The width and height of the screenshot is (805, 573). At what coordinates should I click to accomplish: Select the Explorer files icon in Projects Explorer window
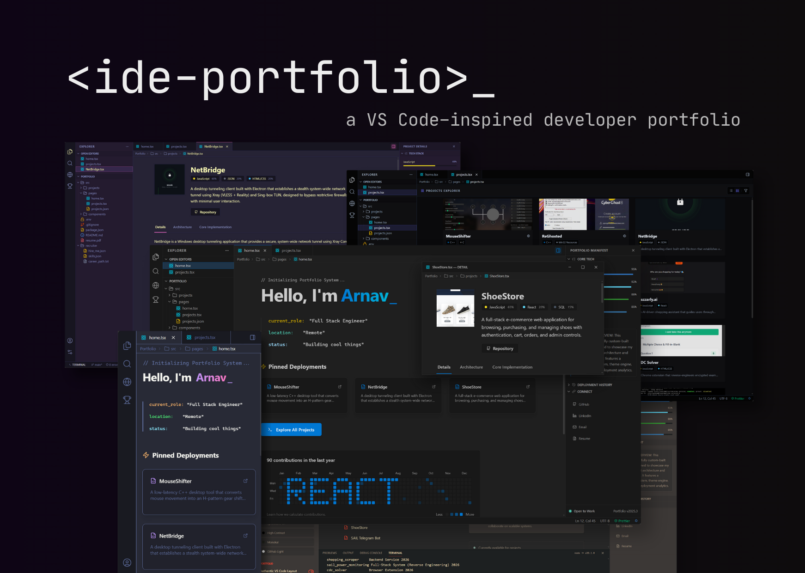pos(352,180)
